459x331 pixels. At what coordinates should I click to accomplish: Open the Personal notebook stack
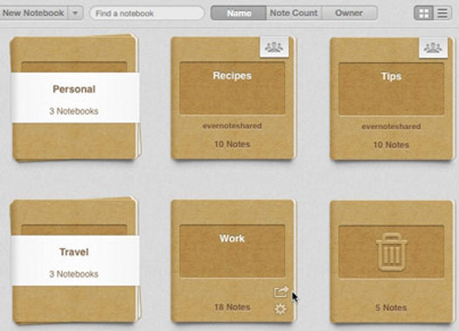[x=75, y=99]
